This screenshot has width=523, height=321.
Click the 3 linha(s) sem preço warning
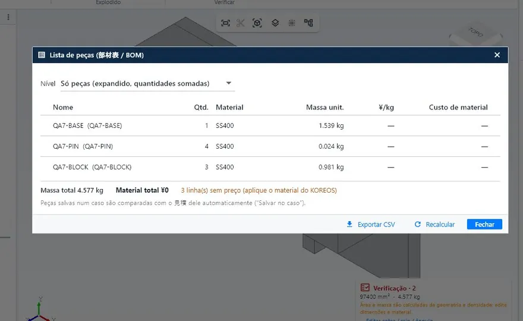pyautogui.click(x=259, y=190)
